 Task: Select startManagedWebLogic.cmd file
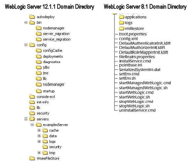145,83
